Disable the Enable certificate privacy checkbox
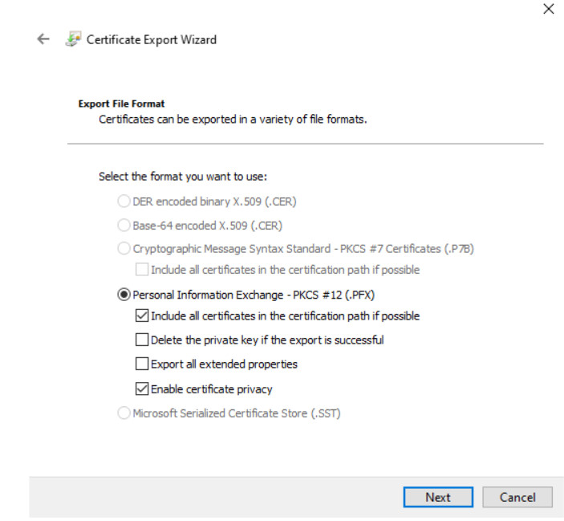This screenshot has width=564, height=521. click(143, 389)
